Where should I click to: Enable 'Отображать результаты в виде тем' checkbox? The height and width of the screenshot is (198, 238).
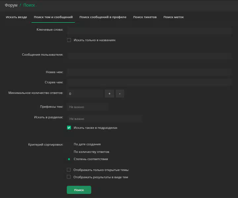69,177
